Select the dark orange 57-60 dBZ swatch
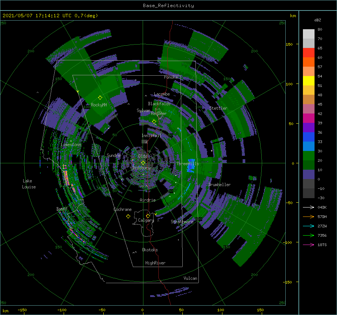 (x=309, y=62)
